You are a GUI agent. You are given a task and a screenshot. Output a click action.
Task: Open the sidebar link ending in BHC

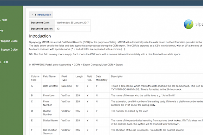coord(4,20)
